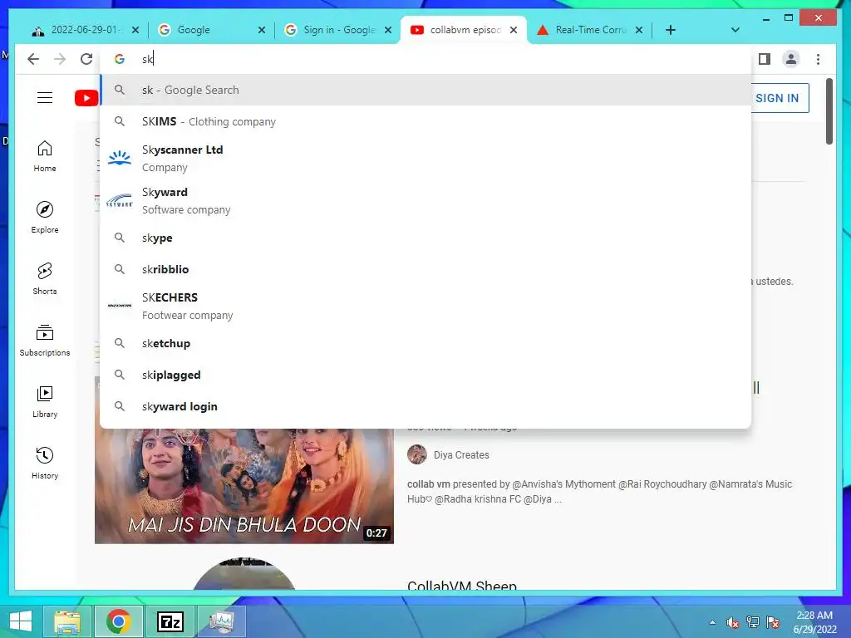Go back with the browser back arrow
Image resolution: width=851 pixels, height=638 pixels.
33,59
